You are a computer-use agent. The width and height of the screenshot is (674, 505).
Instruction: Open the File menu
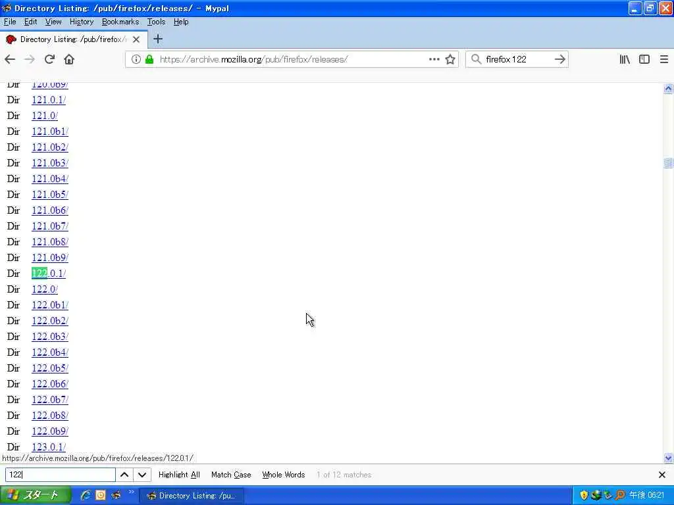(10, 22)
